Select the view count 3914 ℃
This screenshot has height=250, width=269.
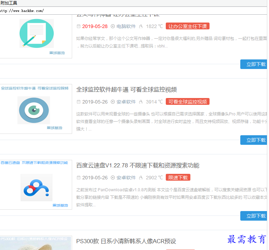(x=154, y=102)
